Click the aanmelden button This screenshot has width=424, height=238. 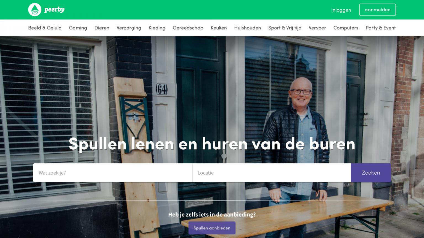point(378,10)
